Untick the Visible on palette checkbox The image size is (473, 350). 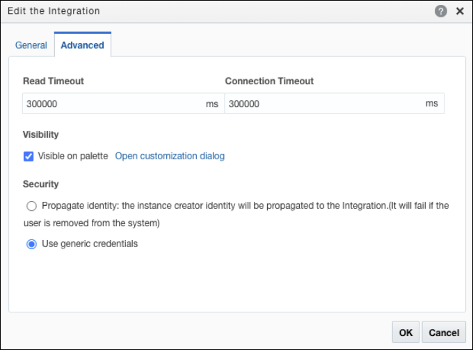click(29, 157)
